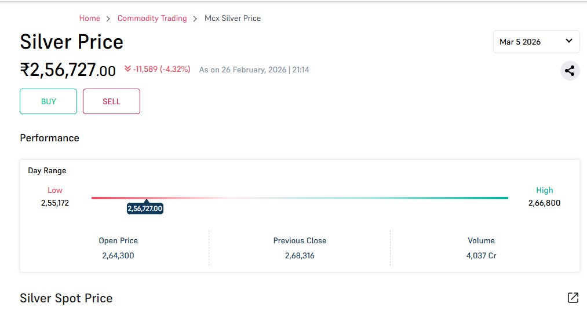Click the red double-down arrow price indicator
Viewport: 587px width, 318px height.
point(127,70)
